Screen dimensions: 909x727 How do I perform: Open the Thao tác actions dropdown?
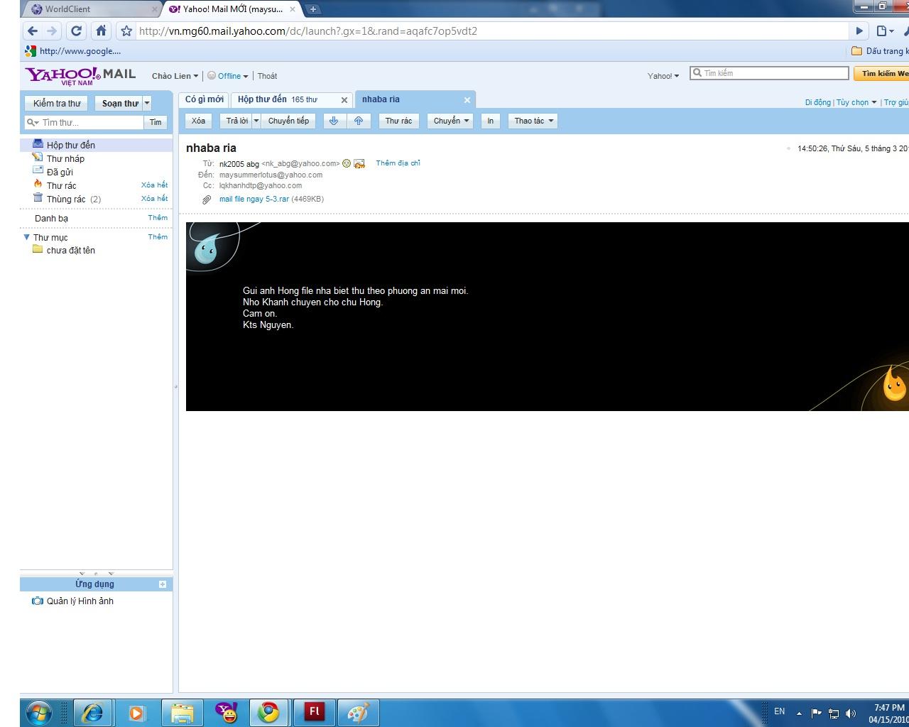(x=533, y=121)
